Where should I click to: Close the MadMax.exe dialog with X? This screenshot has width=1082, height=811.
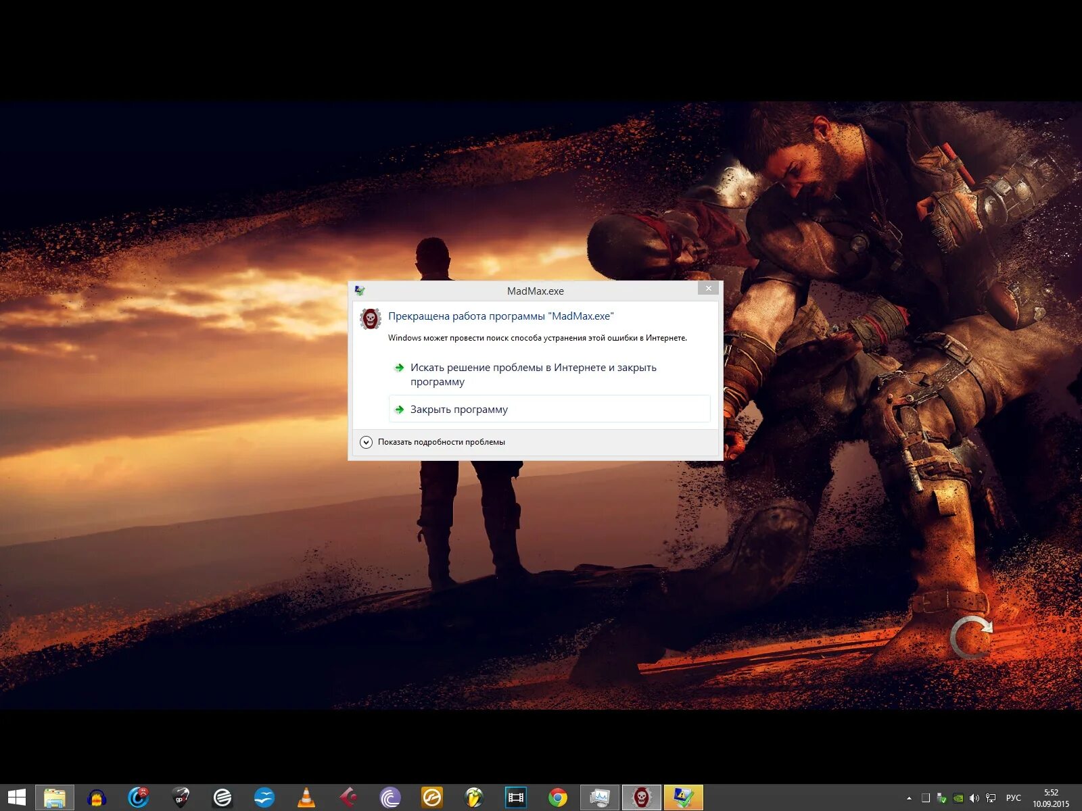(708, 289)
